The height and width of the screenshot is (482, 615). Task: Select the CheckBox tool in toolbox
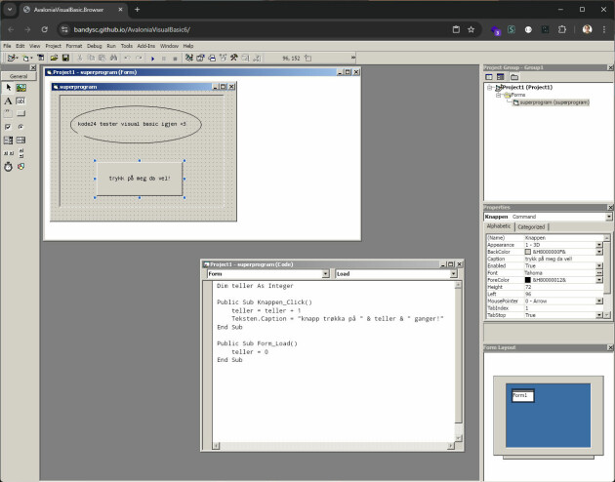[8, 127]
